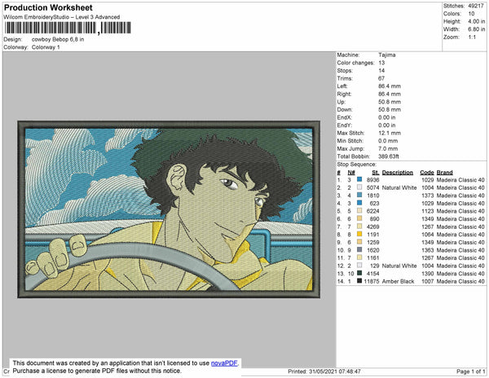Viewport: 489px width, 378px height.
Task: Click the "Page 1 of 1" footer text
Action: click(471, 371)
